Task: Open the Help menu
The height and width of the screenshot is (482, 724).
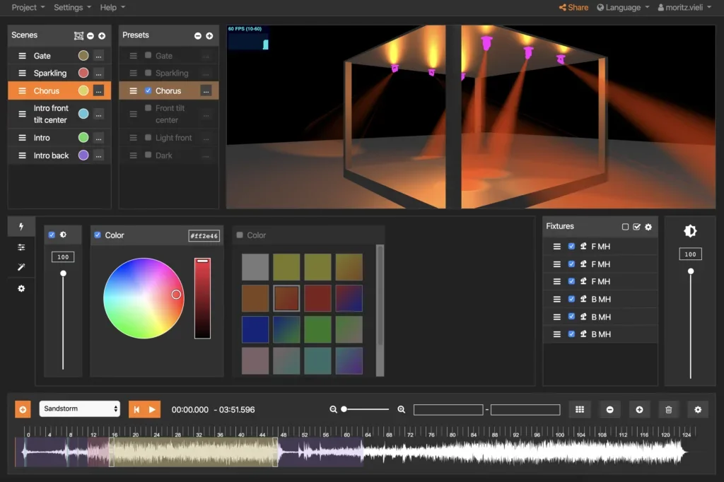Action: point(112,7)
